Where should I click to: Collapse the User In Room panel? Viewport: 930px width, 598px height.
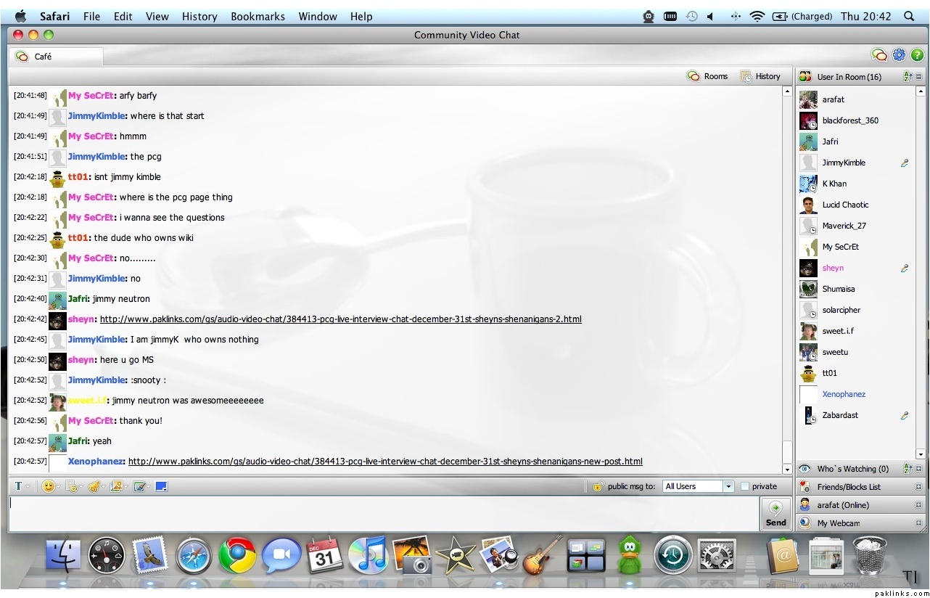click(918, 77)
